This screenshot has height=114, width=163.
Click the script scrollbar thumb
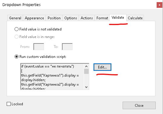86,71
